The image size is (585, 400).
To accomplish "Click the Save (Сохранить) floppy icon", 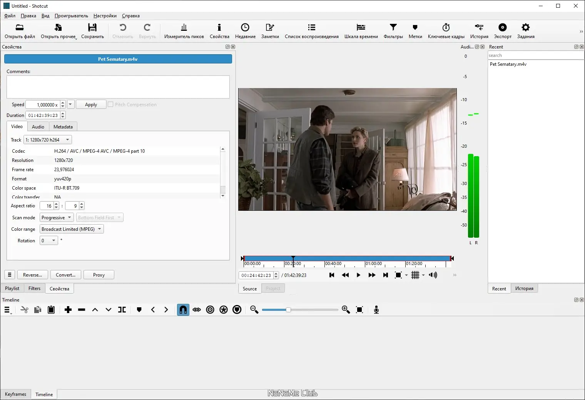I will [92, 31].
